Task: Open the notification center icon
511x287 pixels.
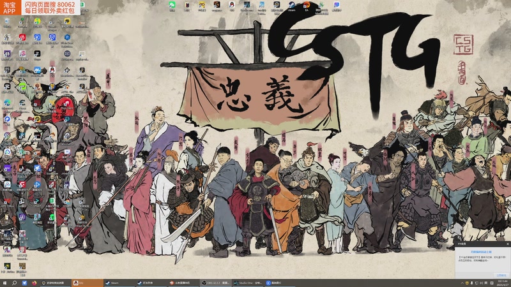Action: tap(492, 283)
